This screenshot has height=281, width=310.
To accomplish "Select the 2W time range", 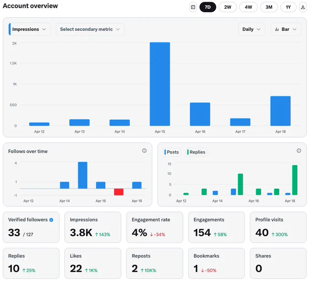I will pyautogui.click(x=227, y=7).
